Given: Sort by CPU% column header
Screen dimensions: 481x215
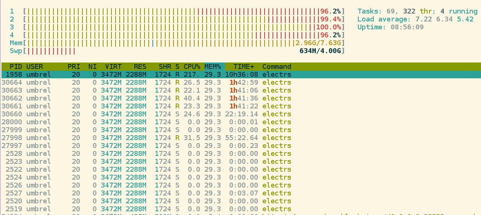Looking at the screenshot, I should point(192,67).
